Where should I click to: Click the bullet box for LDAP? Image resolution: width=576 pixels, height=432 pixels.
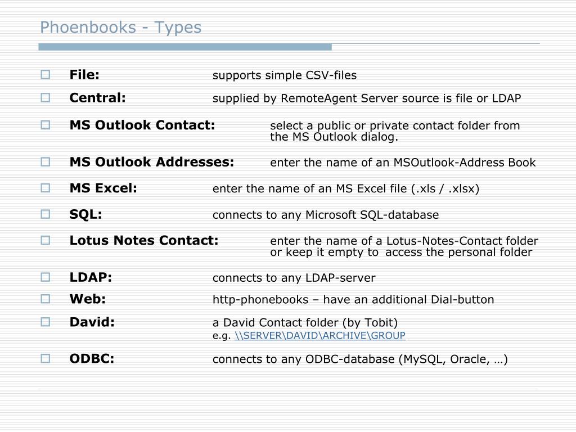coord(46,277)
